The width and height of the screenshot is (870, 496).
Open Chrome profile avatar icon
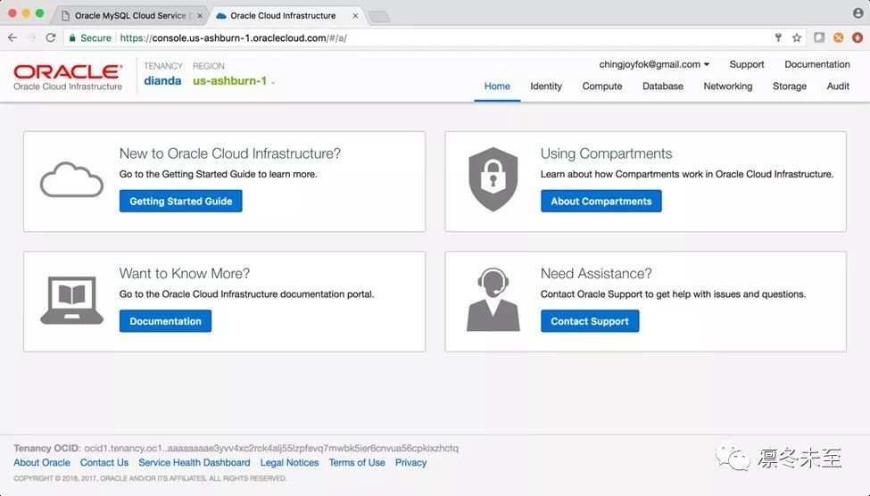coord(858,13)
